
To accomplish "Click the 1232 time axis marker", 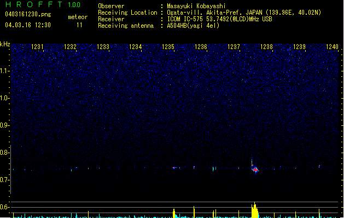I will tap(70, 46).
